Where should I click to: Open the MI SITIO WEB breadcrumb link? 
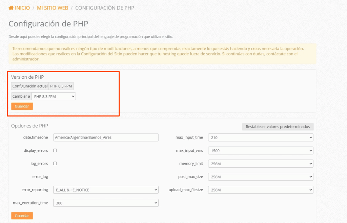[x=53, y=7]
